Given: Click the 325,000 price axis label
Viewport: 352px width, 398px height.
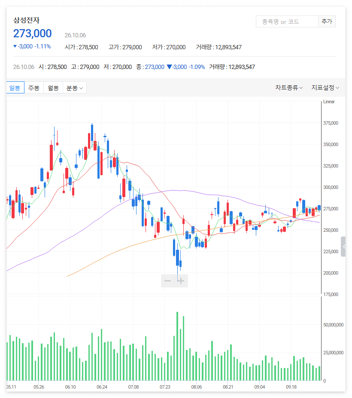Looking at the screenshot, I should (331, 166).
